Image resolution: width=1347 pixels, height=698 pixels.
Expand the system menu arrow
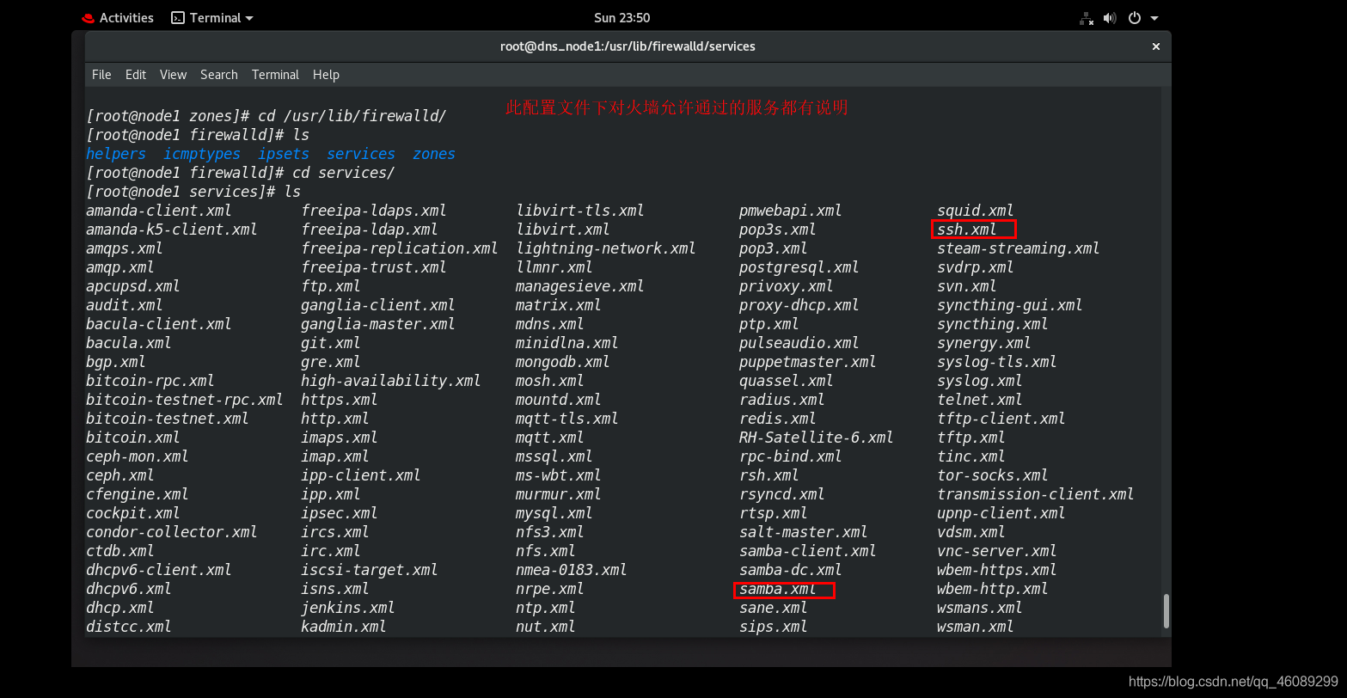pyautogui.click(x=1154, y=18)
